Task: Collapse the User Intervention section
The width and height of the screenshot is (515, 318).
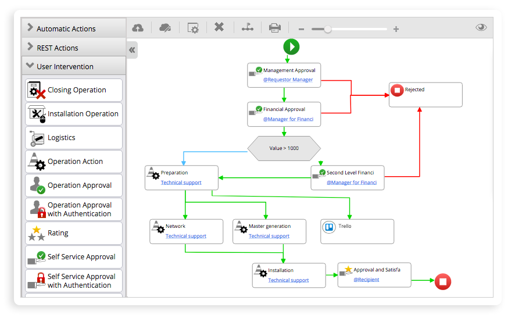Action: (74, 66)
